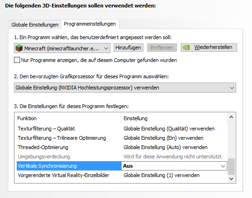This screenshot has height=198, width=252.
Task: Click the Entfernen button
Action: pos(162,48)
